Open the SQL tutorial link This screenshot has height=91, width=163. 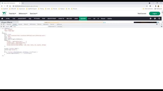coord(30,18)
